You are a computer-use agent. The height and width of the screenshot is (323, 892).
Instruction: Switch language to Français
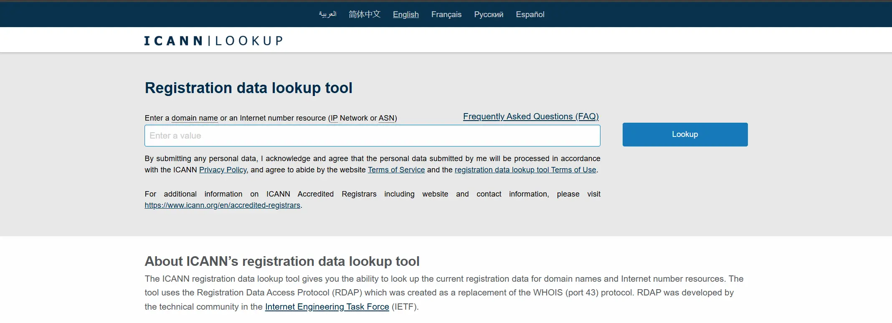pos(446,14)
